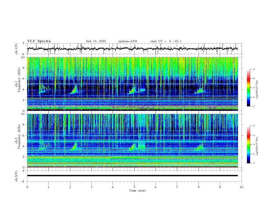Click the "ch.3(V)" waveform axis label

click(x=16, y=176)
